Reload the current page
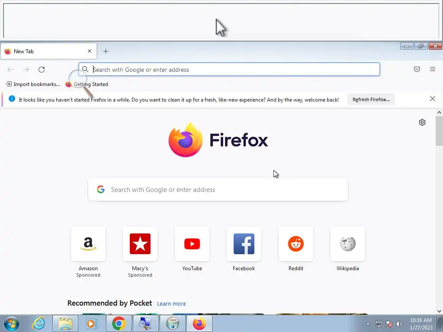 (x=42, y=70)
